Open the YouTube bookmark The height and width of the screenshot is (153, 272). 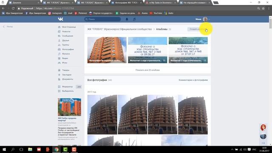pos(156,13)
